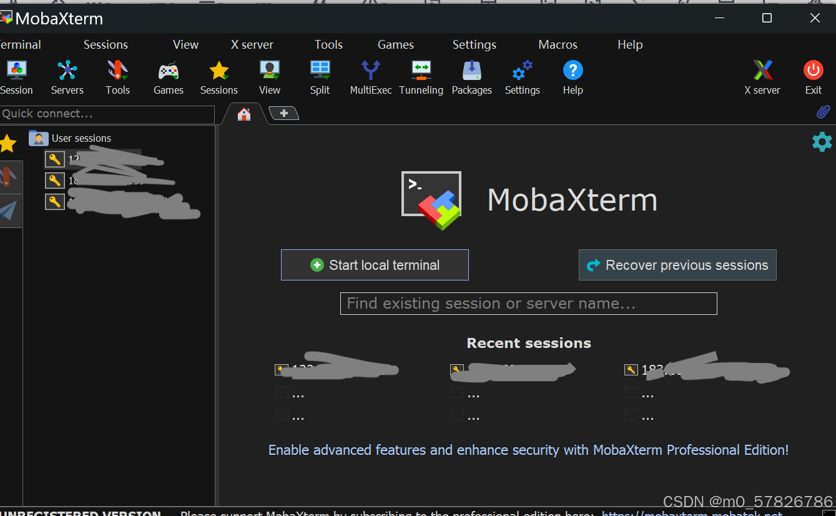Screen dimensions: 836x516
Task: Click the Quick connect field
Action: point(107,114)
